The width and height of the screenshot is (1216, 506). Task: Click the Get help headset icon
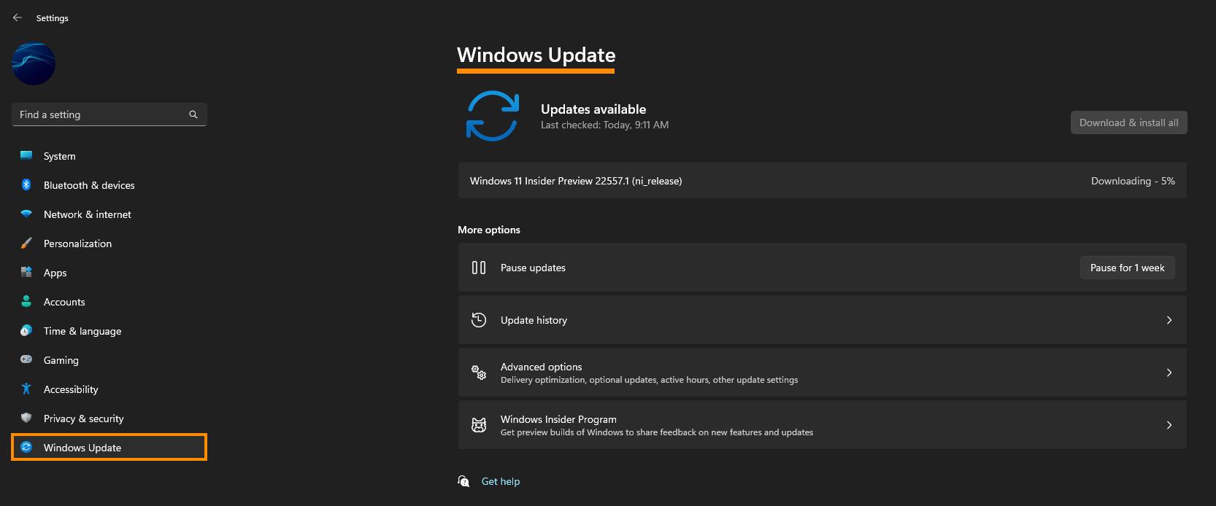coord(463,481)
